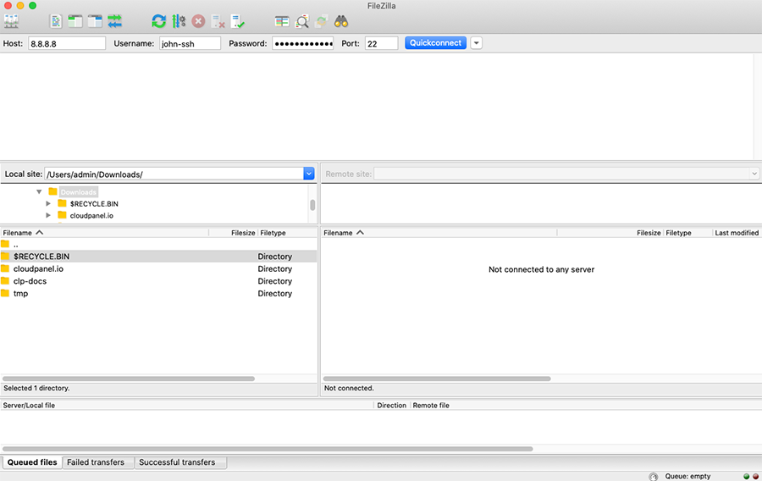Sort remote files by Filename column

pyautogui.click(x=439, y=233)
